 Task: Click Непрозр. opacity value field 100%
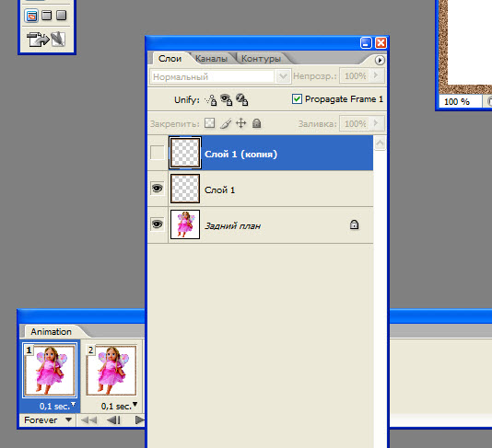(x=356, y=75)
